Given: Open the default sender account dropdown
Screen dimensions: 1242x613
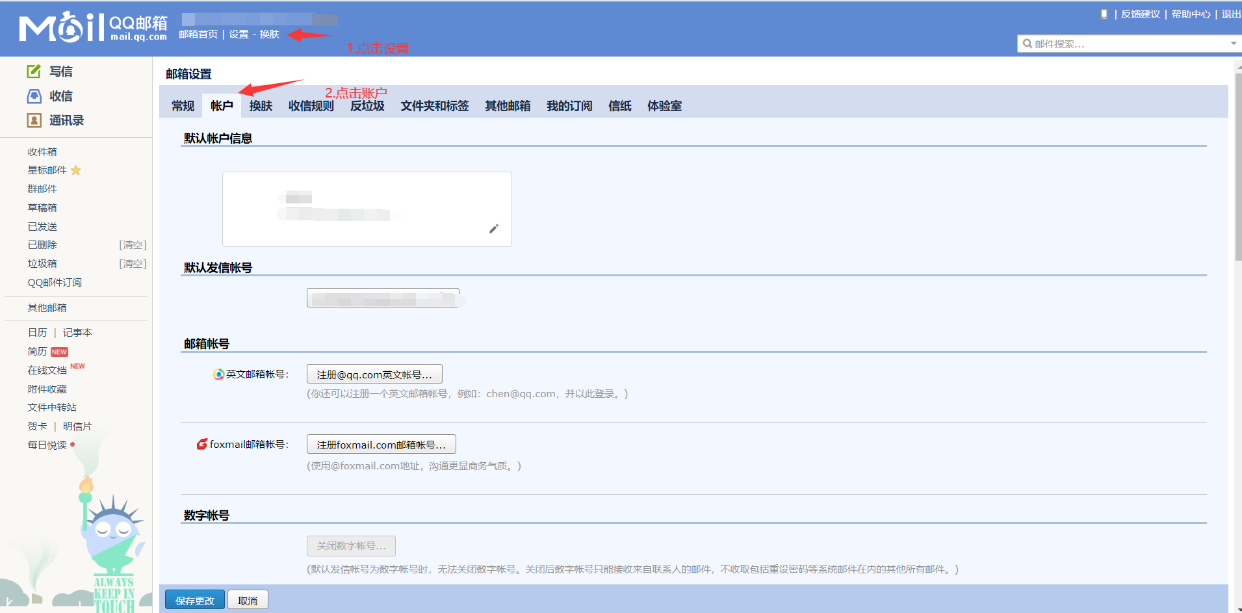Looking at the screenshot, I should click(383, 298).
